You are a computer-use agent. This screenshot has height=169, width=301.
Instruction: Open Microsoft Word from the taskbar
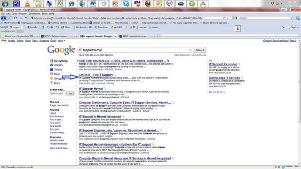click(x=93, y=3)
